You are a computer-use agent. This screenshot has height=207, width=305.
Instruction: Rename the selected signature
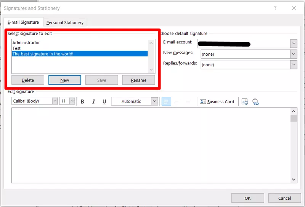[x=138, y=80]
